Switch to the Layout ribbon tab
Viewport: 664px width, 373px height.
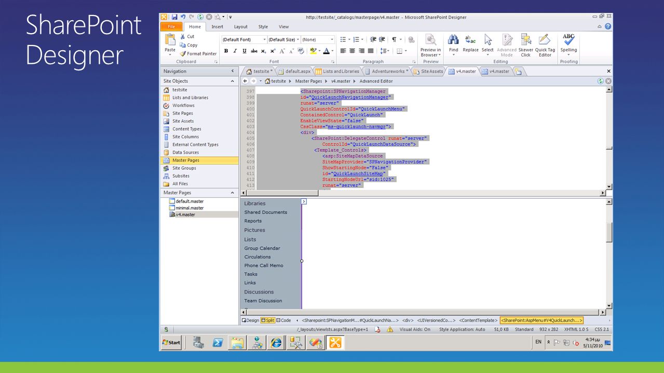241,27
